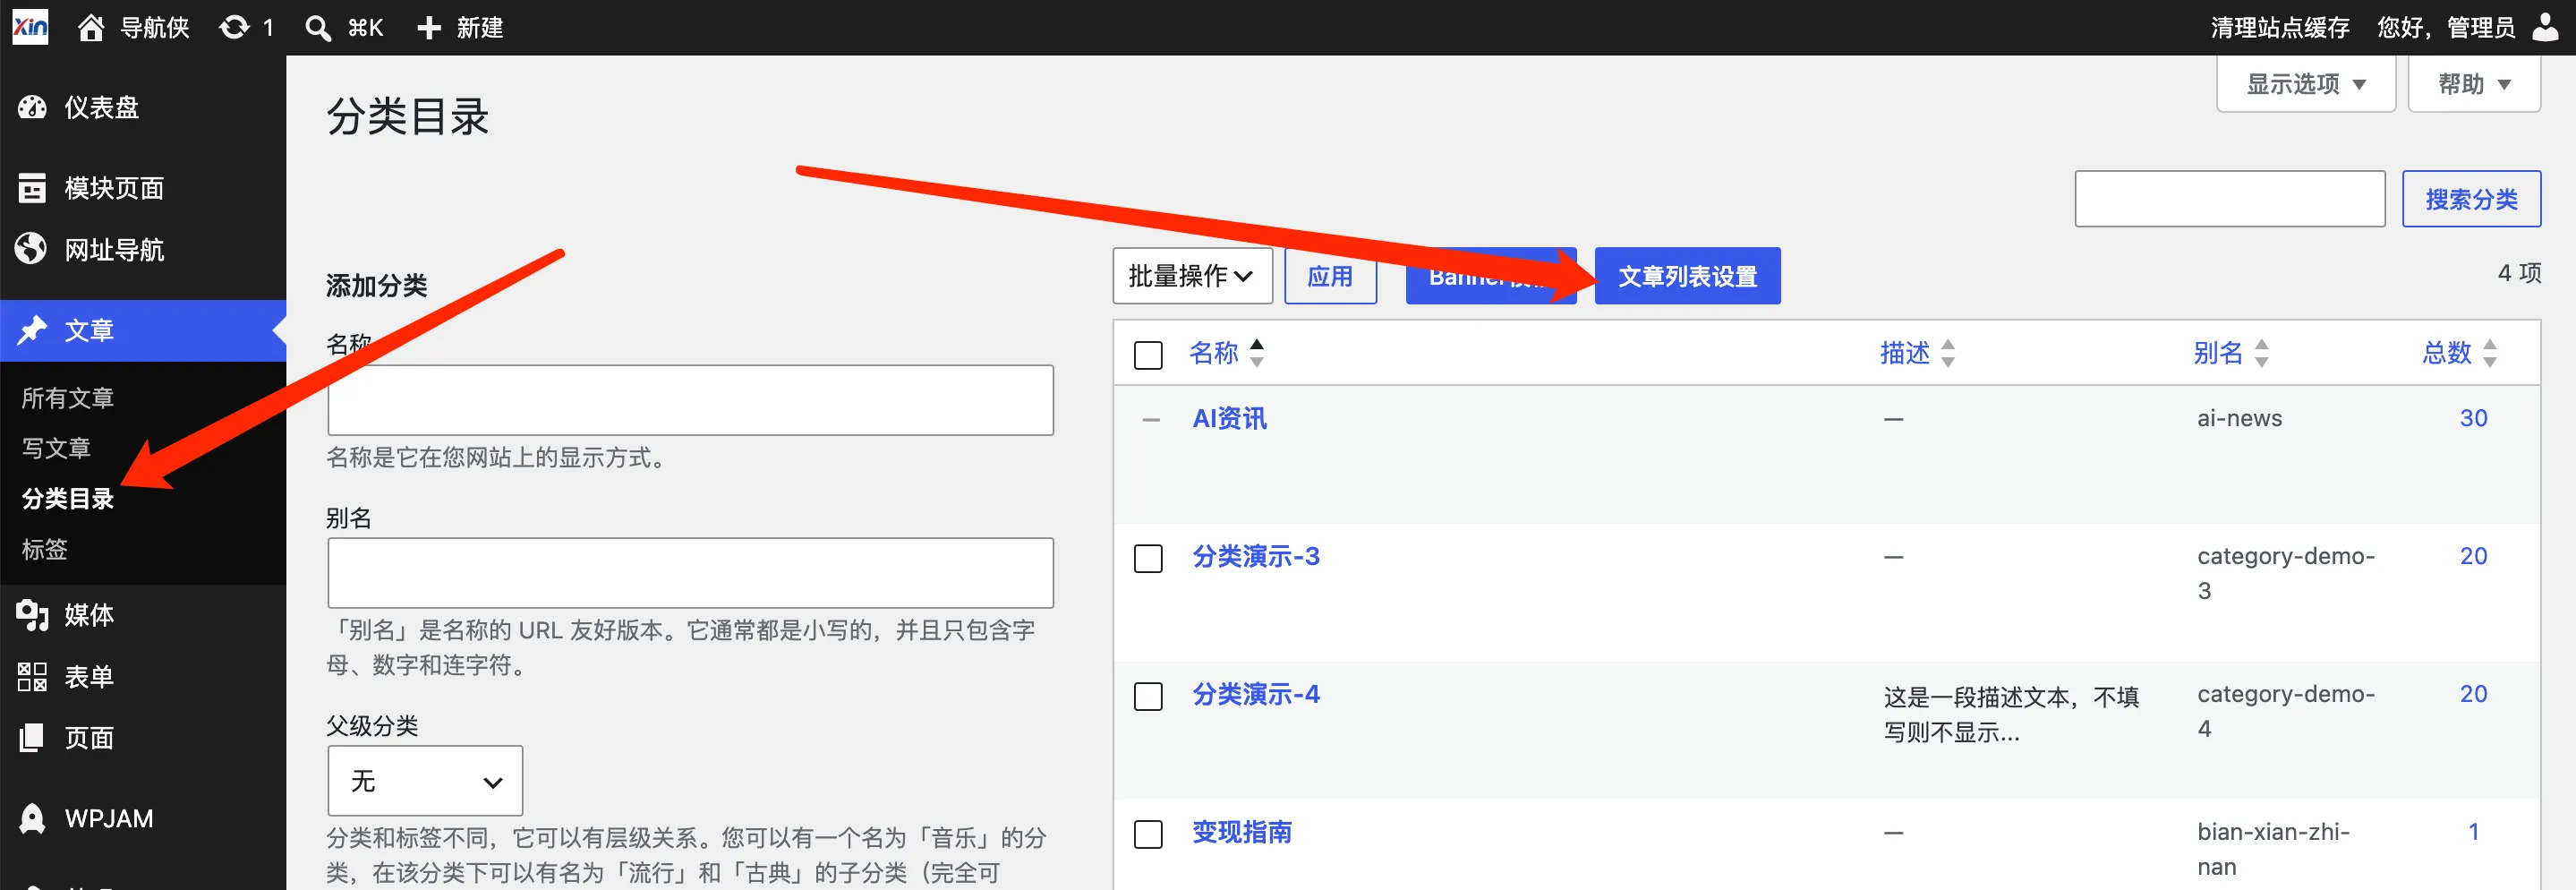Click the 文章 pin icon
2576x890 pixels.
click(x=32, y=330)
